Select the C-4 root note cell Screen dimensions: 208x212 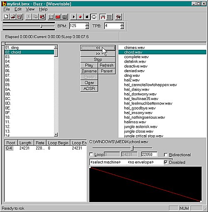pyautogui.click(x=9, y=148)
